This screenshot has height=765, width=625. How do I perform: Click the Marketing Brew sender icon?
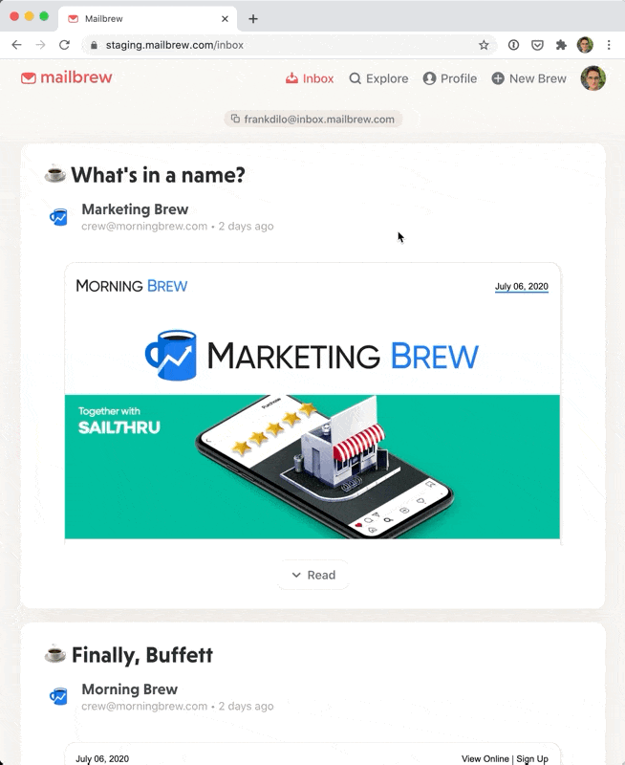pos(58,217)
